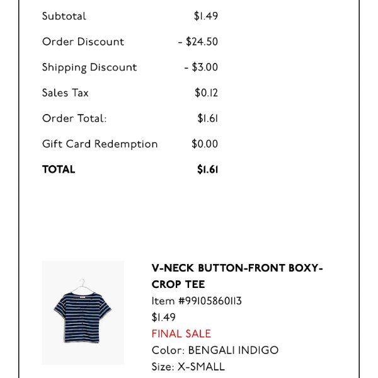
Task: Open the striped tee product thumbnail
Action: pyautogui.click(x=83, y=312)
